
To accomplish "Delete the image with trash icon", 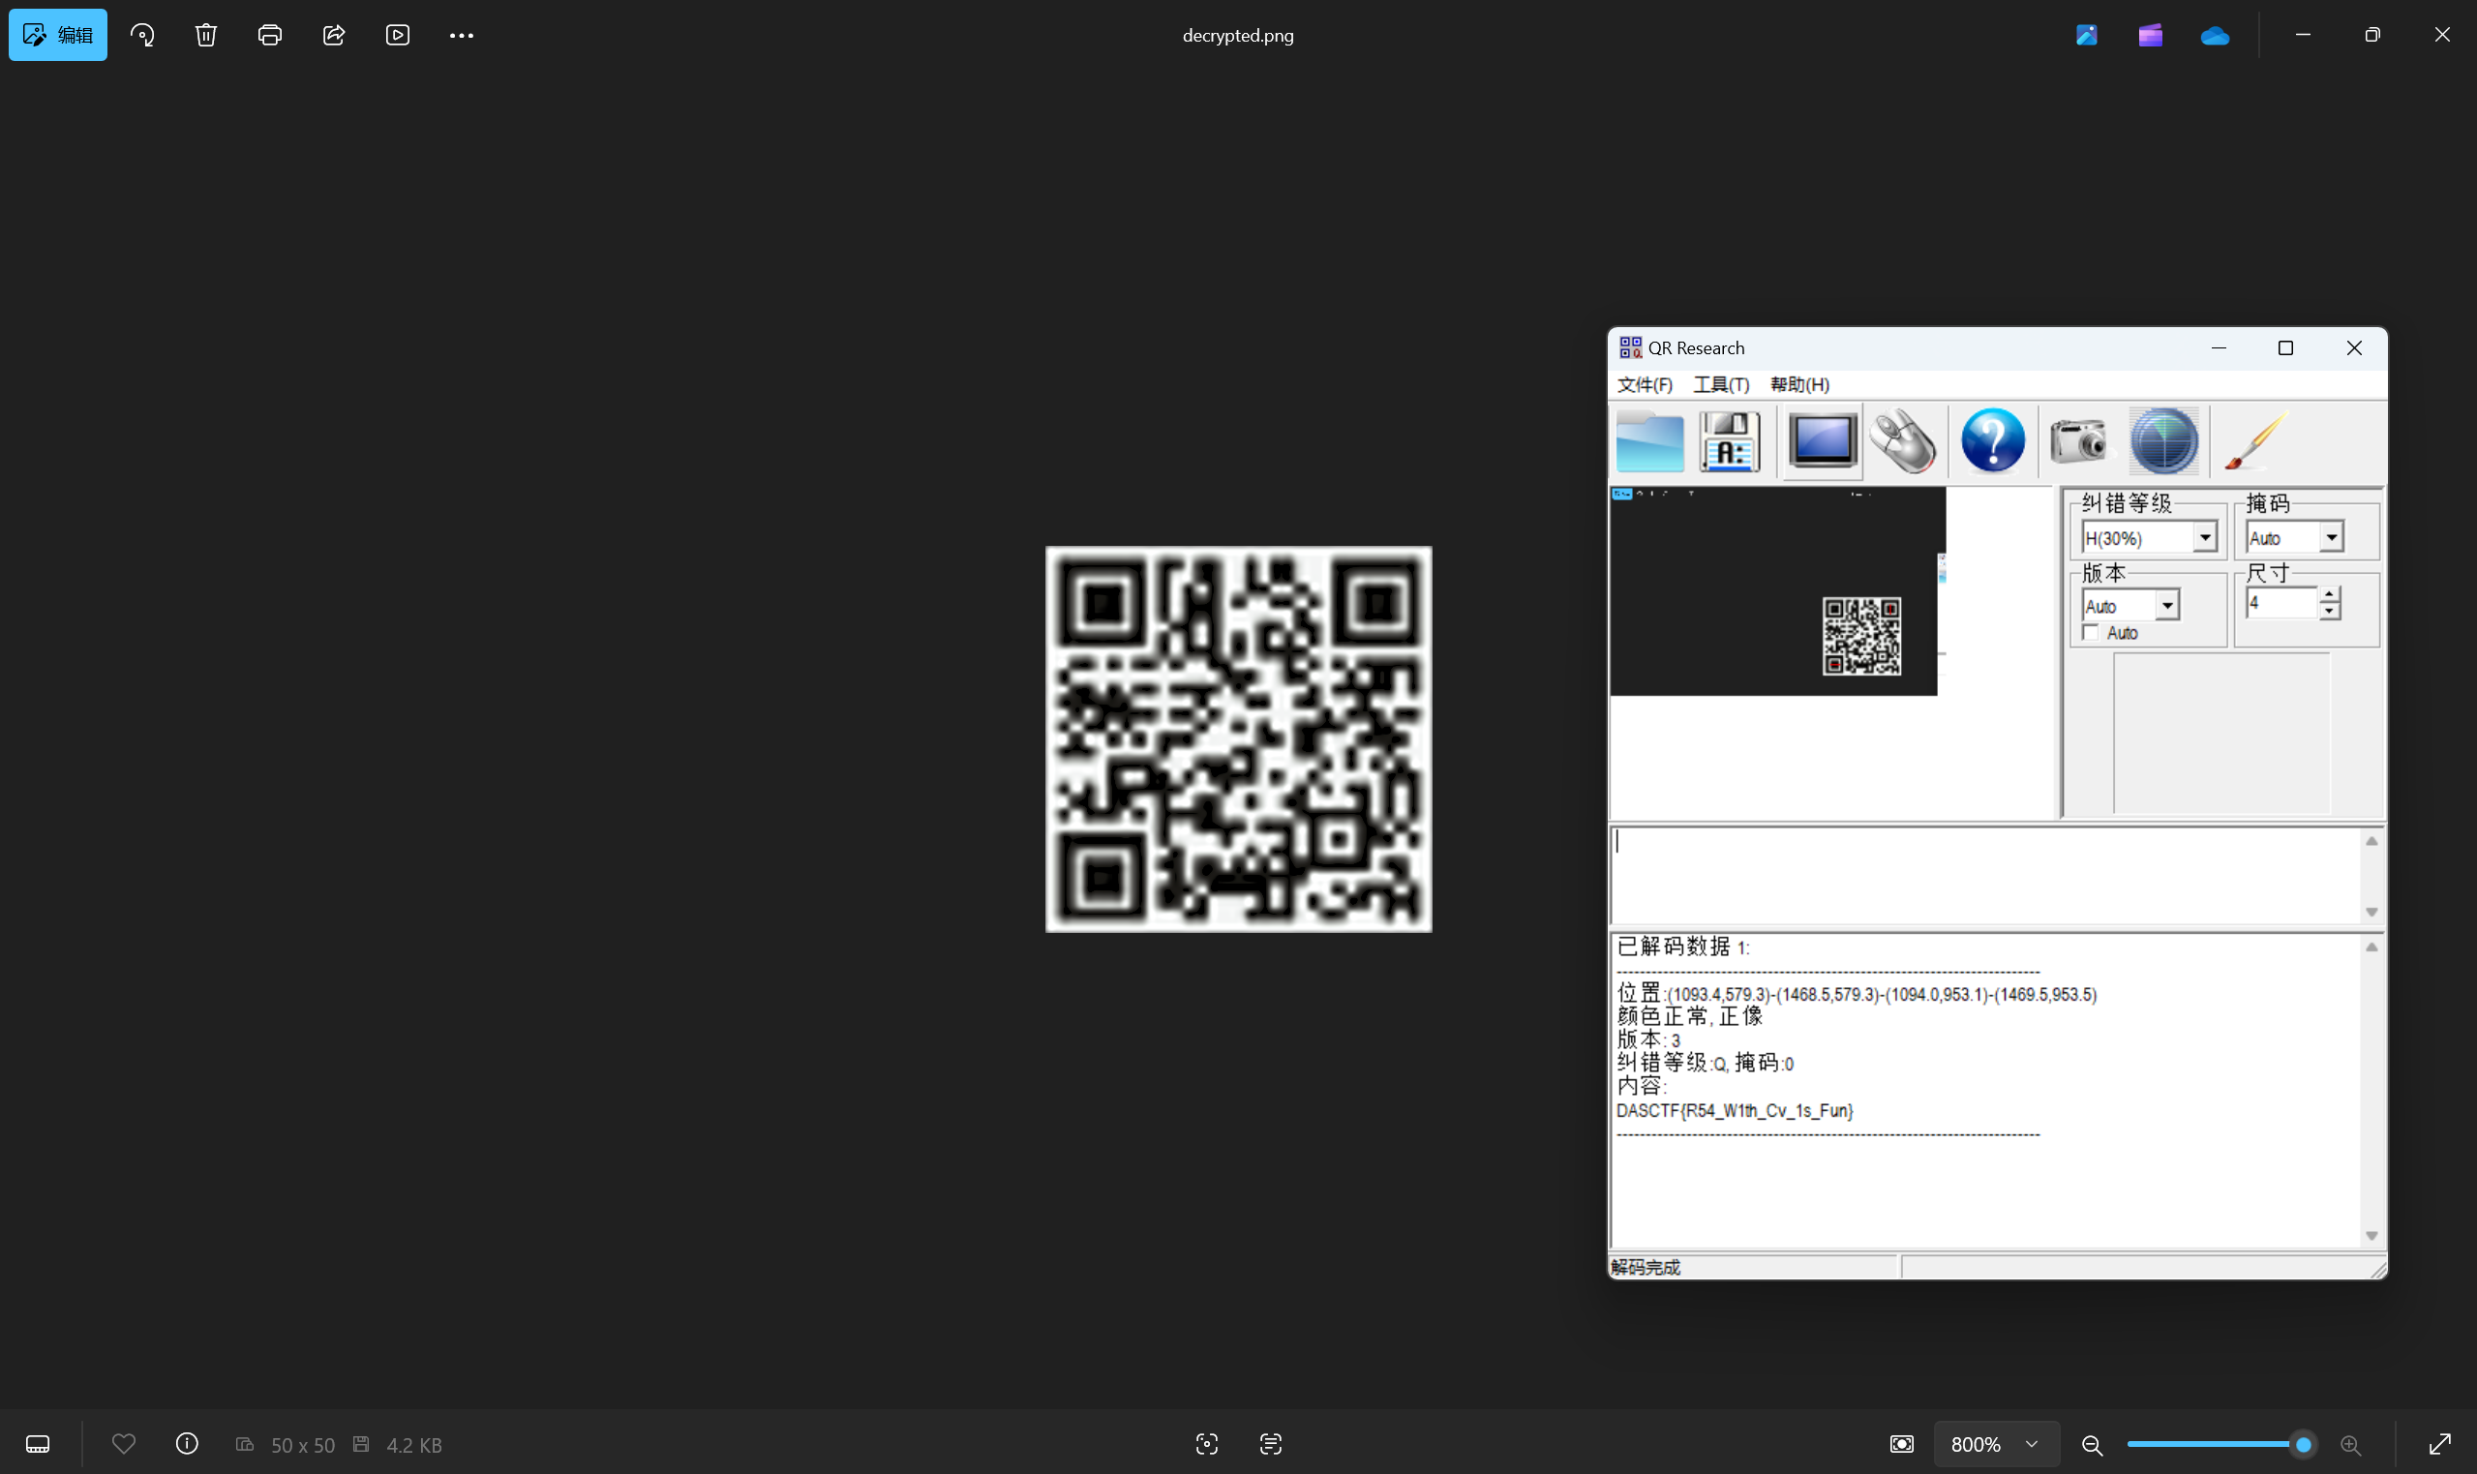I will tap(205, 35).
